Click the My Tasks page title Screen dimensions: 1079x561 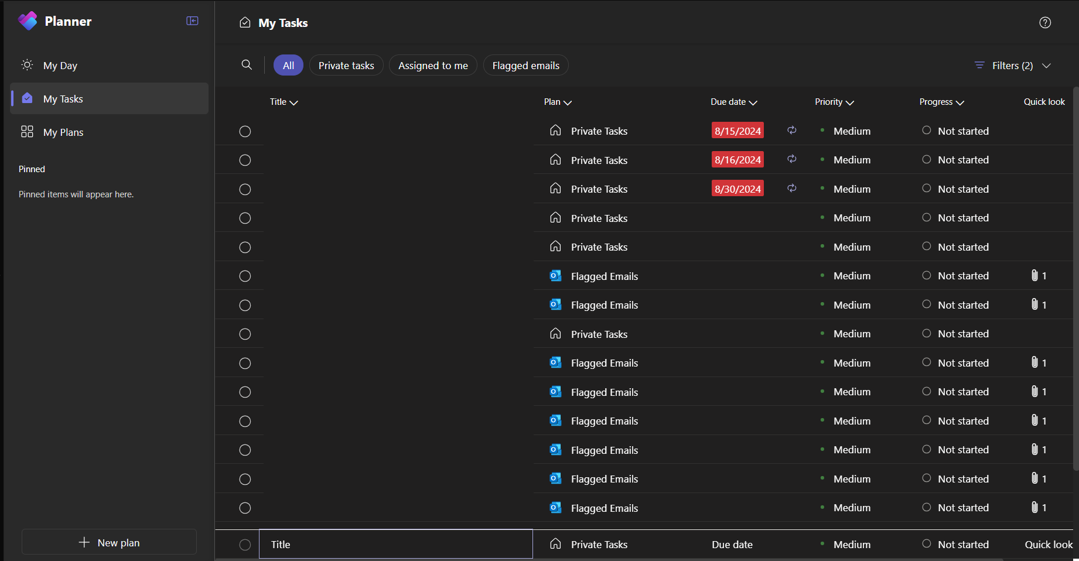point(283,23)
